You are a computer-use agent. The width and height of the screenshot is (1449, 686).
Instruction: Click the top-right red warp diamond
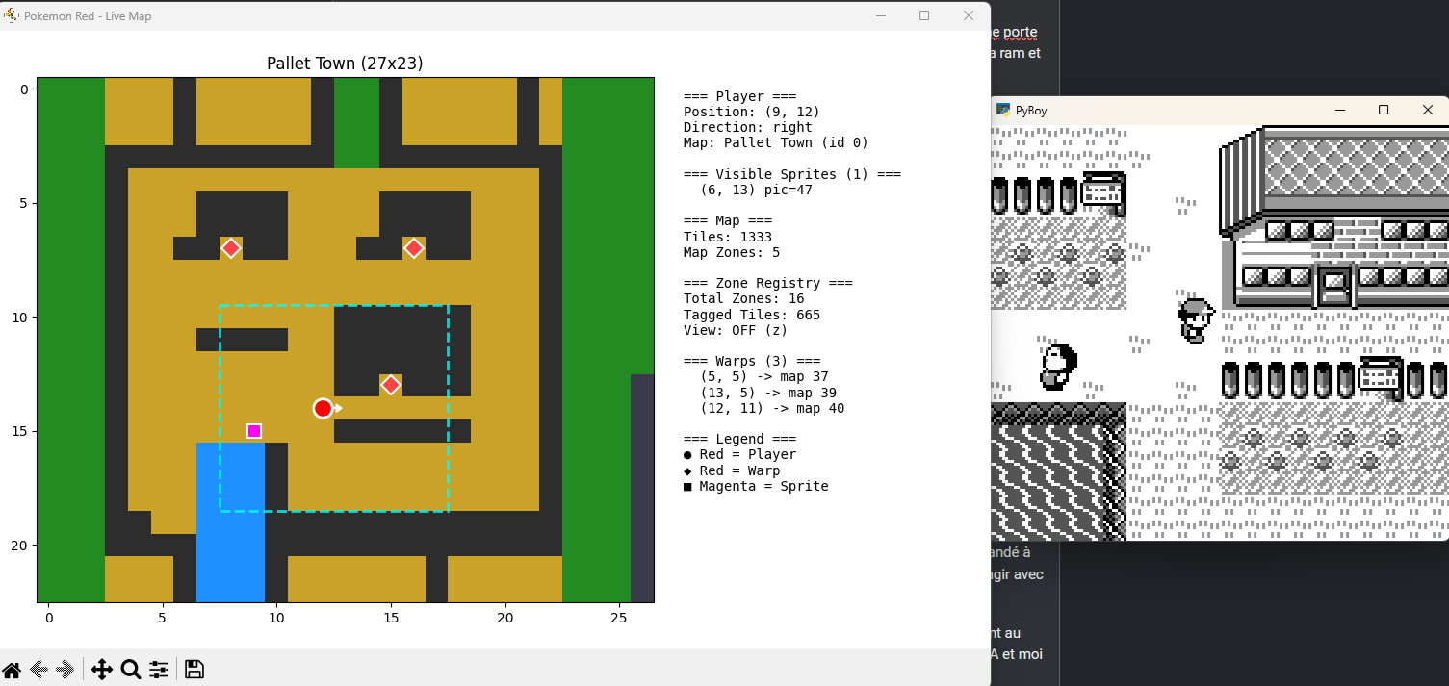coord(414,248)
